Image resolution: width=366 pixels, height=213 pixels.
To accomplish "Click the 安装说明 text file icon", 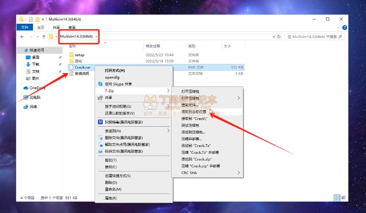I will pyautogui.click(x=71, y=74).
